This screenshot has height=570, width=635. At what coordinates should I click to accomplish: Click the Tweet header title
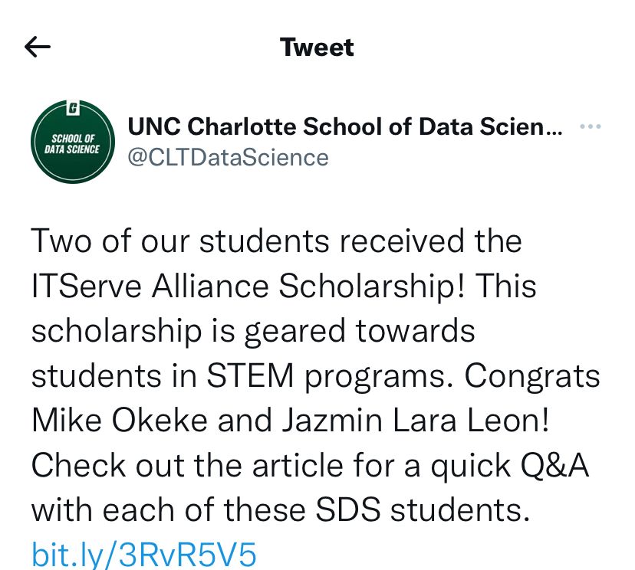tap(317, 47)
